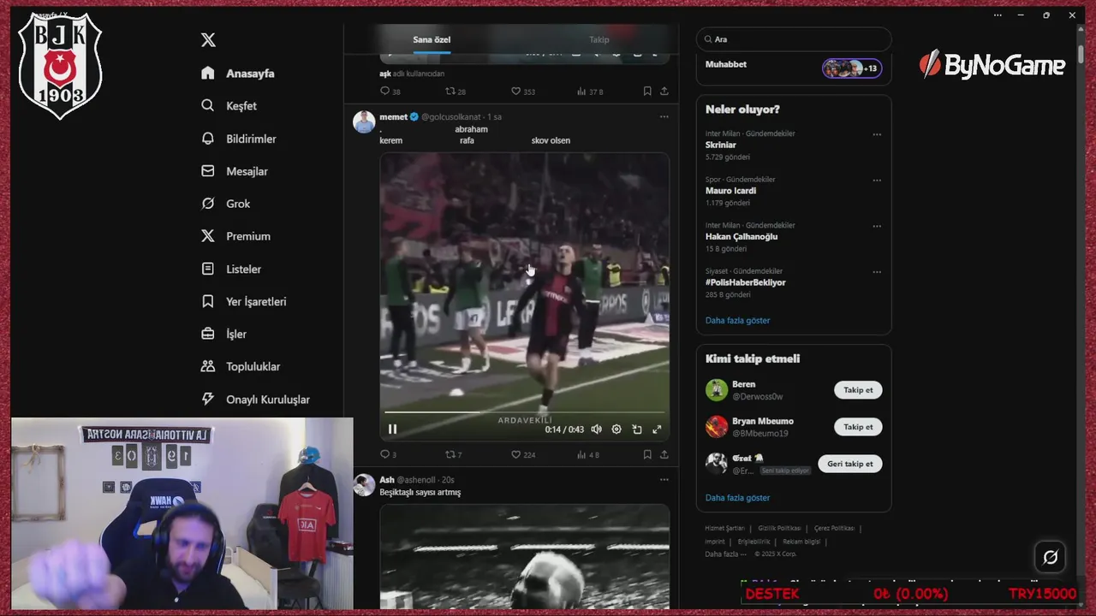Viewport: 1096px width, 616px height.
Task: Like memet's post with 224 likes
Action: (523, 454)
